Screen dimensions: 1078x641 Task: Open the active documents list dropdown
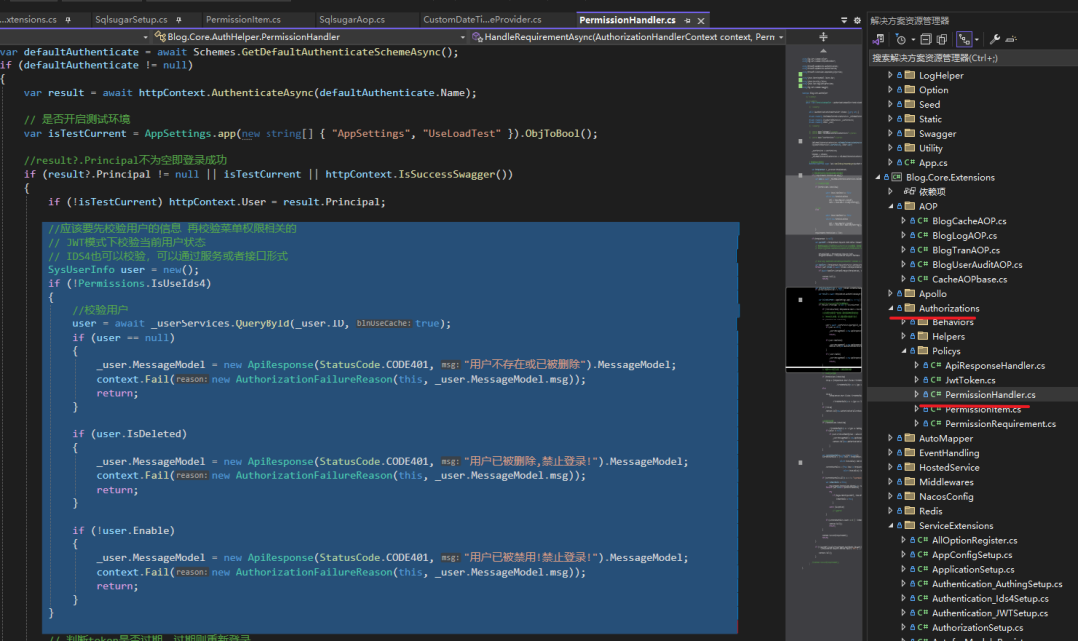tap(843, 20)
